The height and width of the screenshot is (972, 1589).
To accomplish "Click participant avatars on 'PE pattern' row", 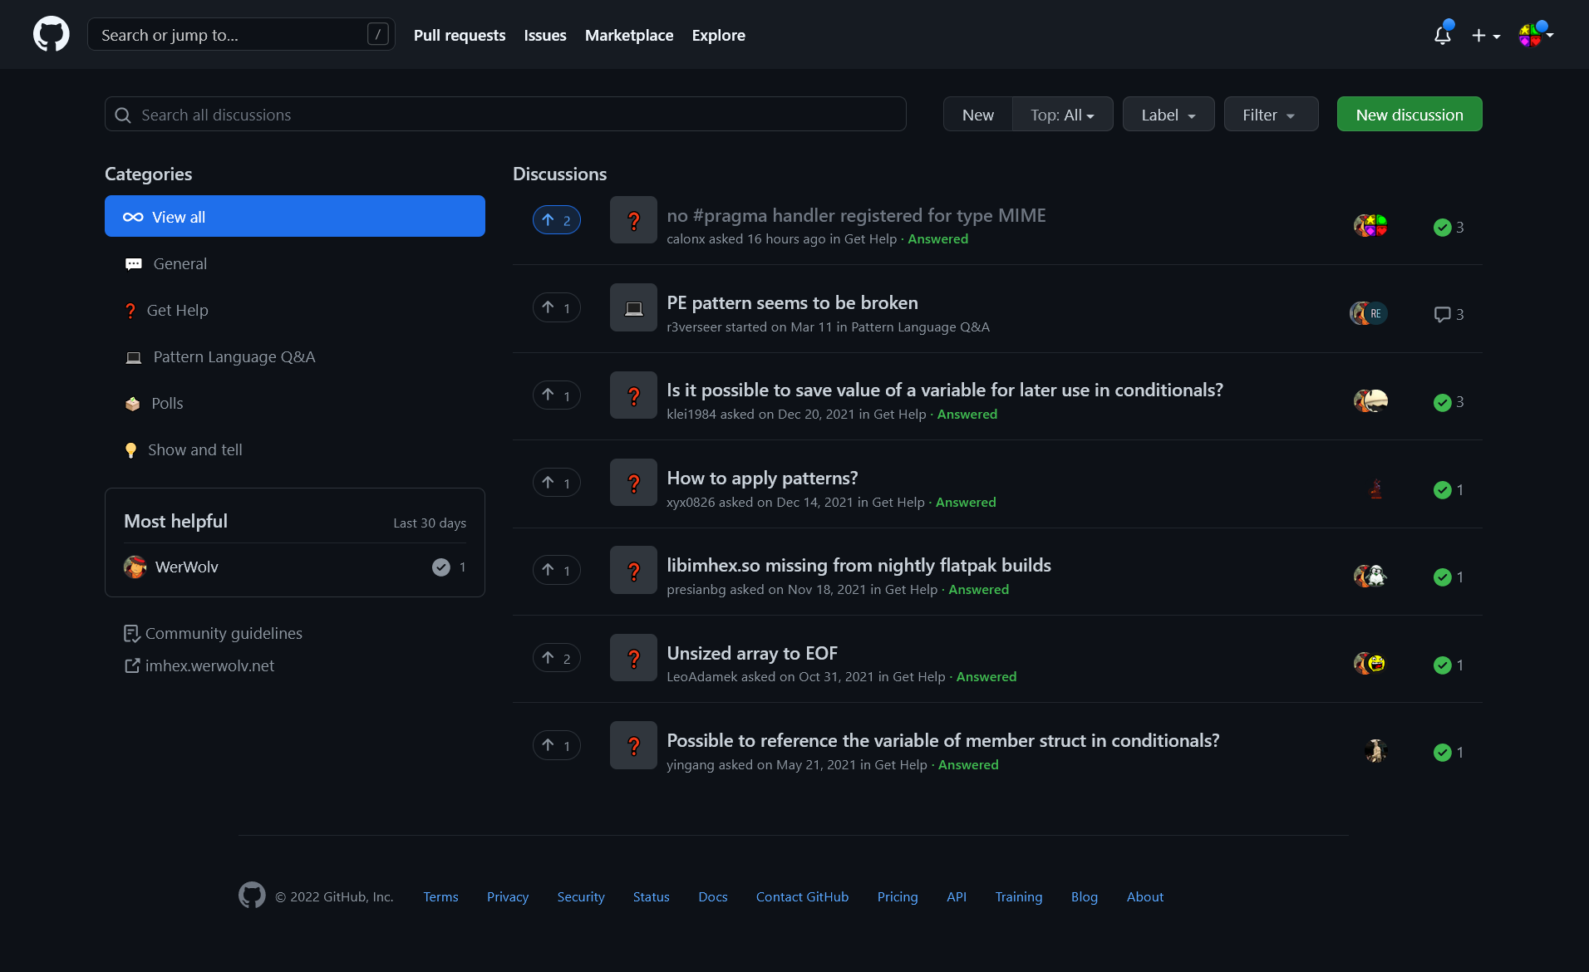I will tap(1369, 313).
